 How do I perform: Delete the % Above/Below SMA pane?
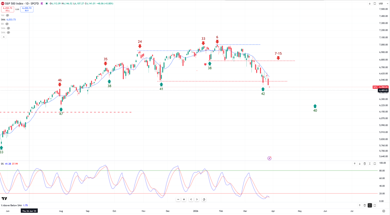coord(365,205)
